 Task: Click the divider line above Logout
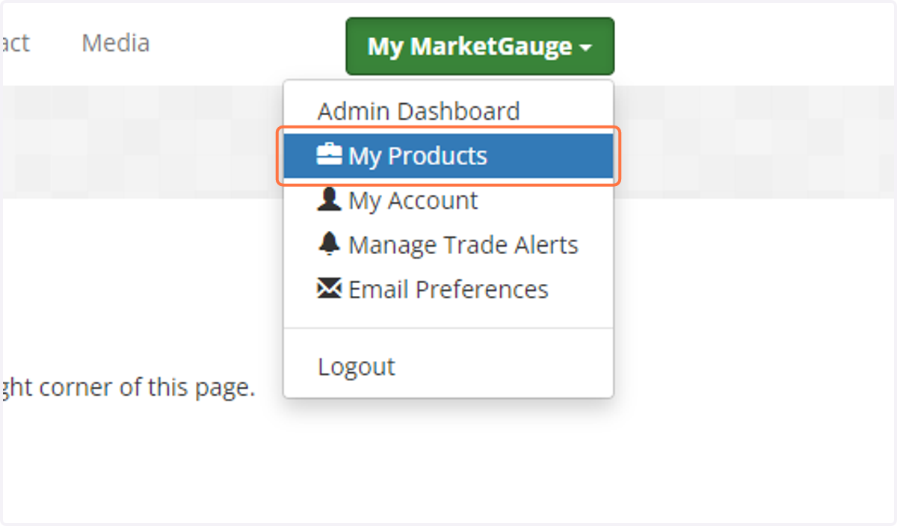449,328
